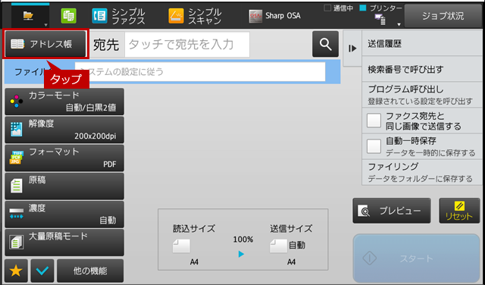Open 他の機能 other functions
Viewport: 485px width, 285px height.
click(x=90, y=271)
